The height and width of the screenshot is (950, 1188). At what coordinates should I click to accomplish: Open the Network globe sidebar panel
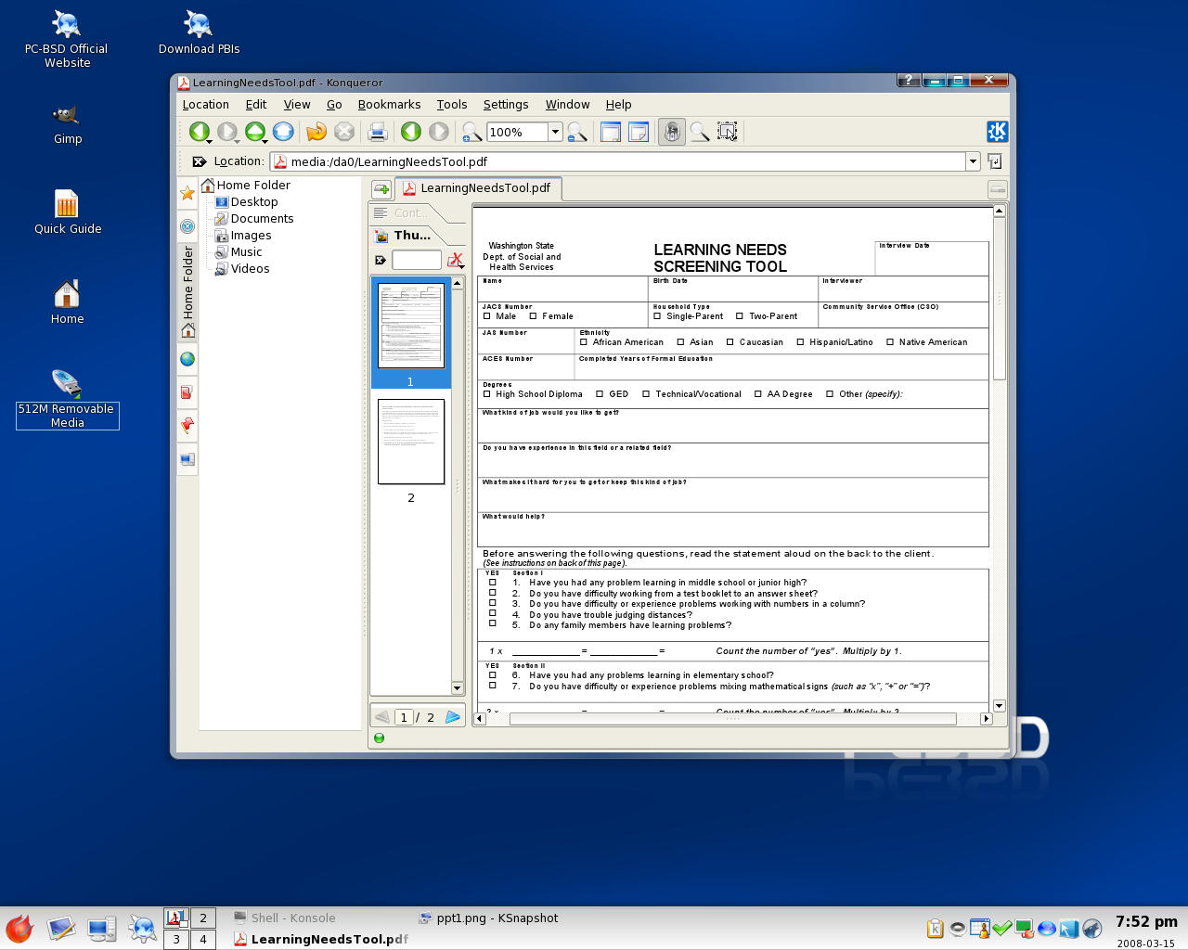coord(187,359)
